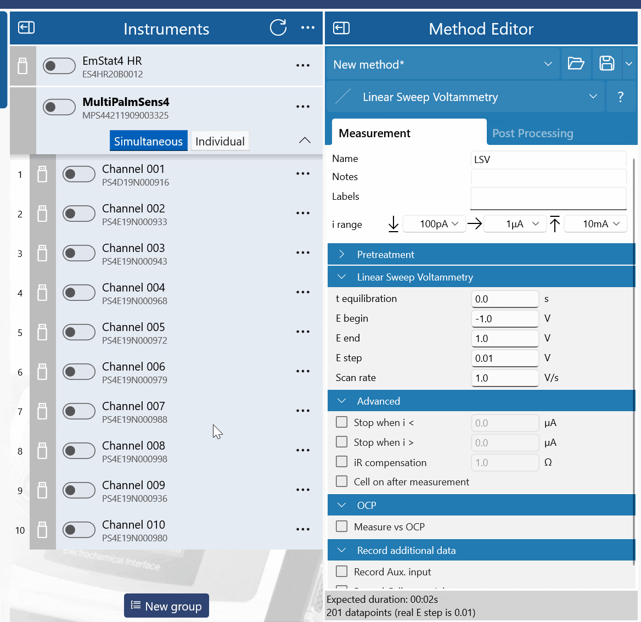
Task: Expand the Pretreatment section
Action: [481, 254]
